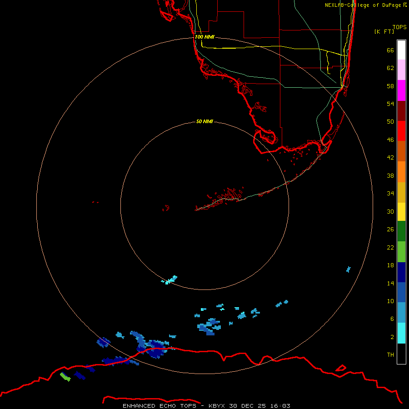Click the legend value "34"

[x=390, y=194]
